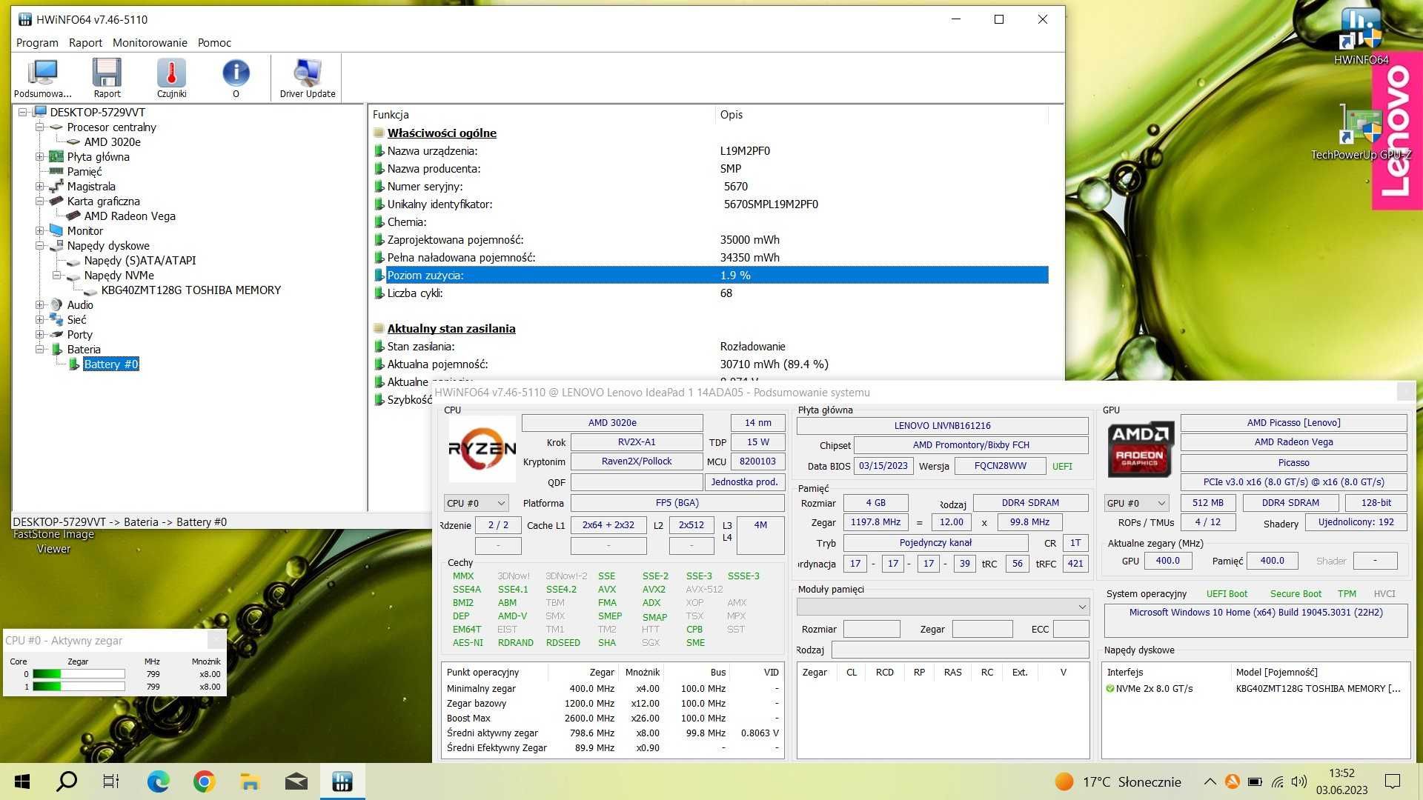
Task: Click the Monitor icon in tree
Action: tap(56, 231)
